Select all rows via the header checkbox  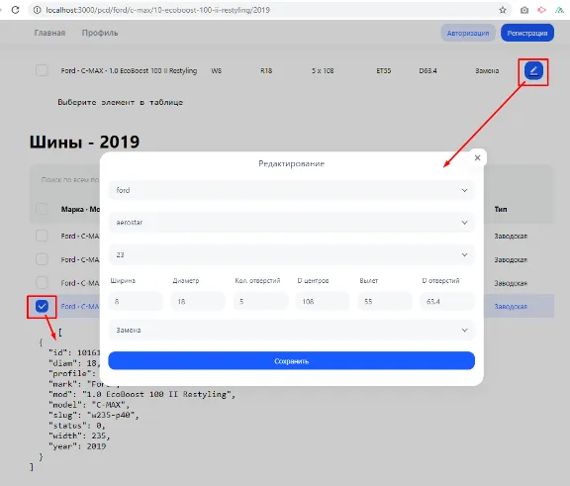click(x=42, y=209)
